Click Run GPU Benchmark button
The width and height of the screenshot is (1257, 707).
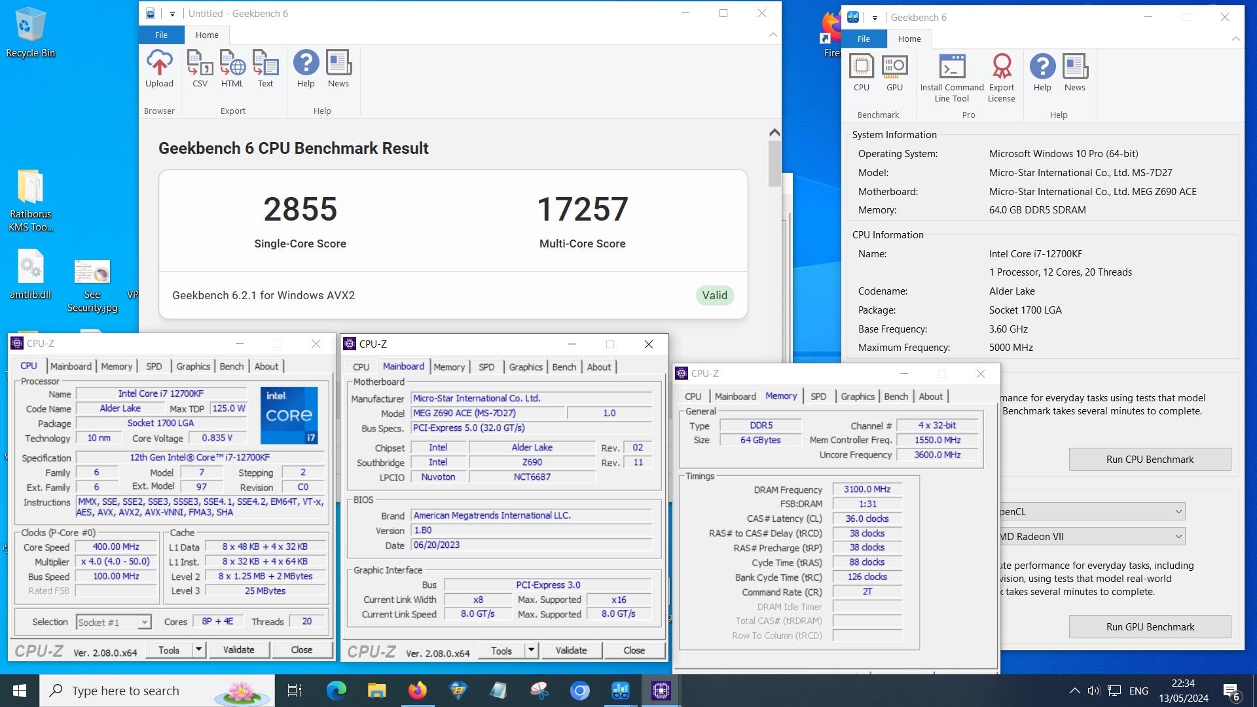point(1150,626)
